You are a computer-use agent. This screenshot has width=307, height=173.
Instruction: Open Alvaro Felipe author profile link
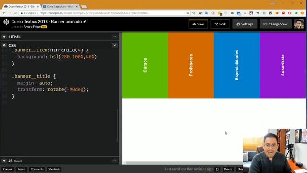tap(32, 27)
